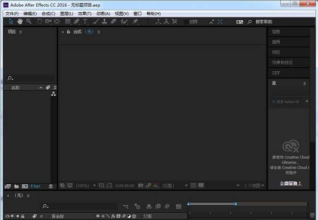Image resolution: width=318 pixels, height=220 pixels.
Task: Select the Rotation tool
Action: [x=40, y=21]
